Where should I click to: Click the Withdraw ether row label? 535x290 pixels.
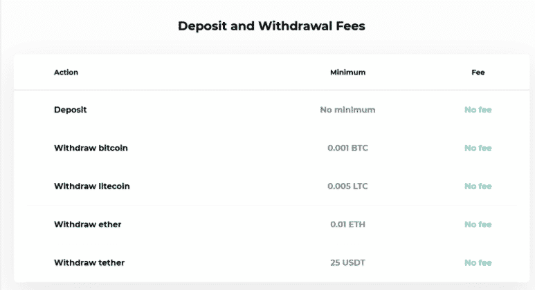[87, 224]
